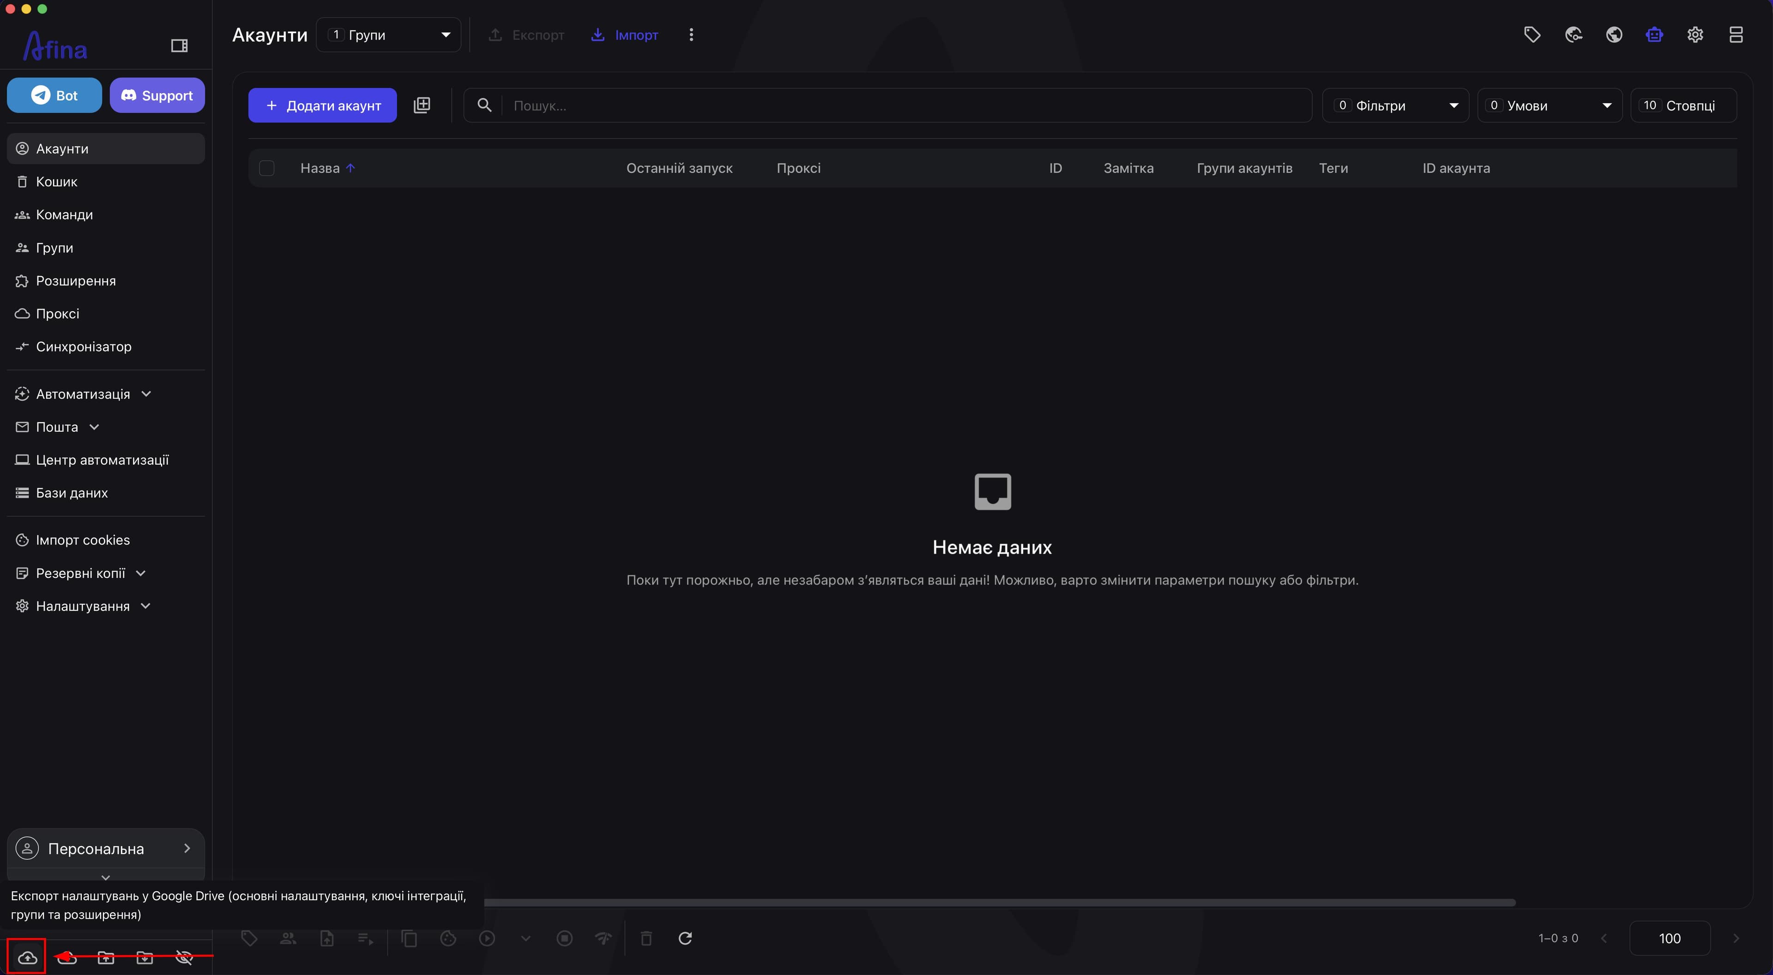Open the dropdown arrow next to play icon
The width and height of the screenshot is (1773, 975).
526,938
